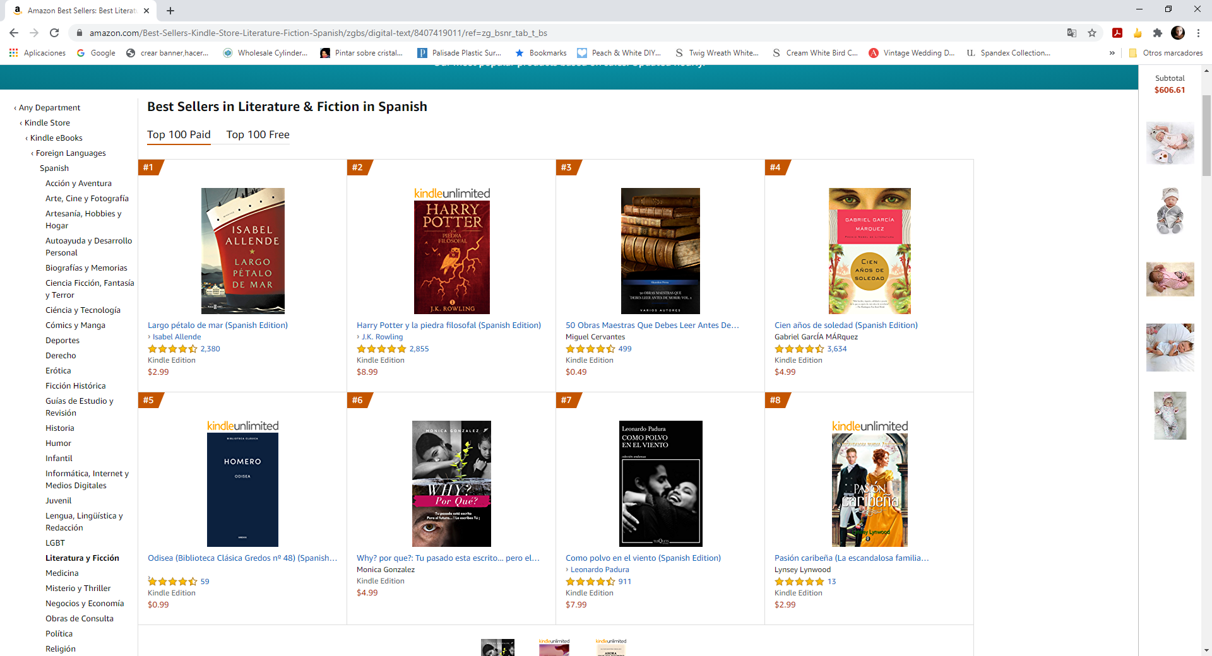This screenshot has height=656, width=1212.
Task: Switch to the Top 100 Free tab
Action: pyautogui.click(x=258, y=134)
